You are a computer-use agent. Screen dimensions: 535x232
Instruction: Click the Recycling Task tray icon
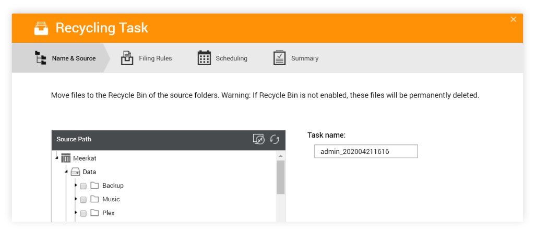pos(41,28)
